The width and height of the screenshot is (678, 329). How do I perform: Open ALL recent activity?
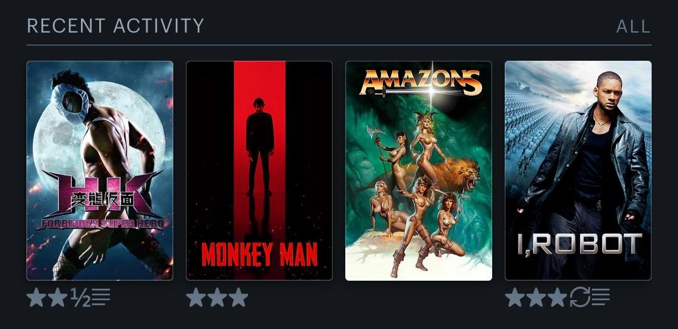633,27
